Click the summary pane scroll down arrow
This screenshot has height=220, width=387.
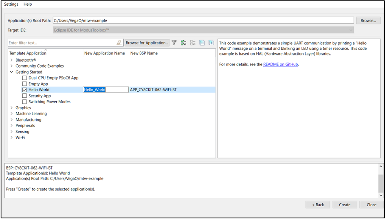381,195
